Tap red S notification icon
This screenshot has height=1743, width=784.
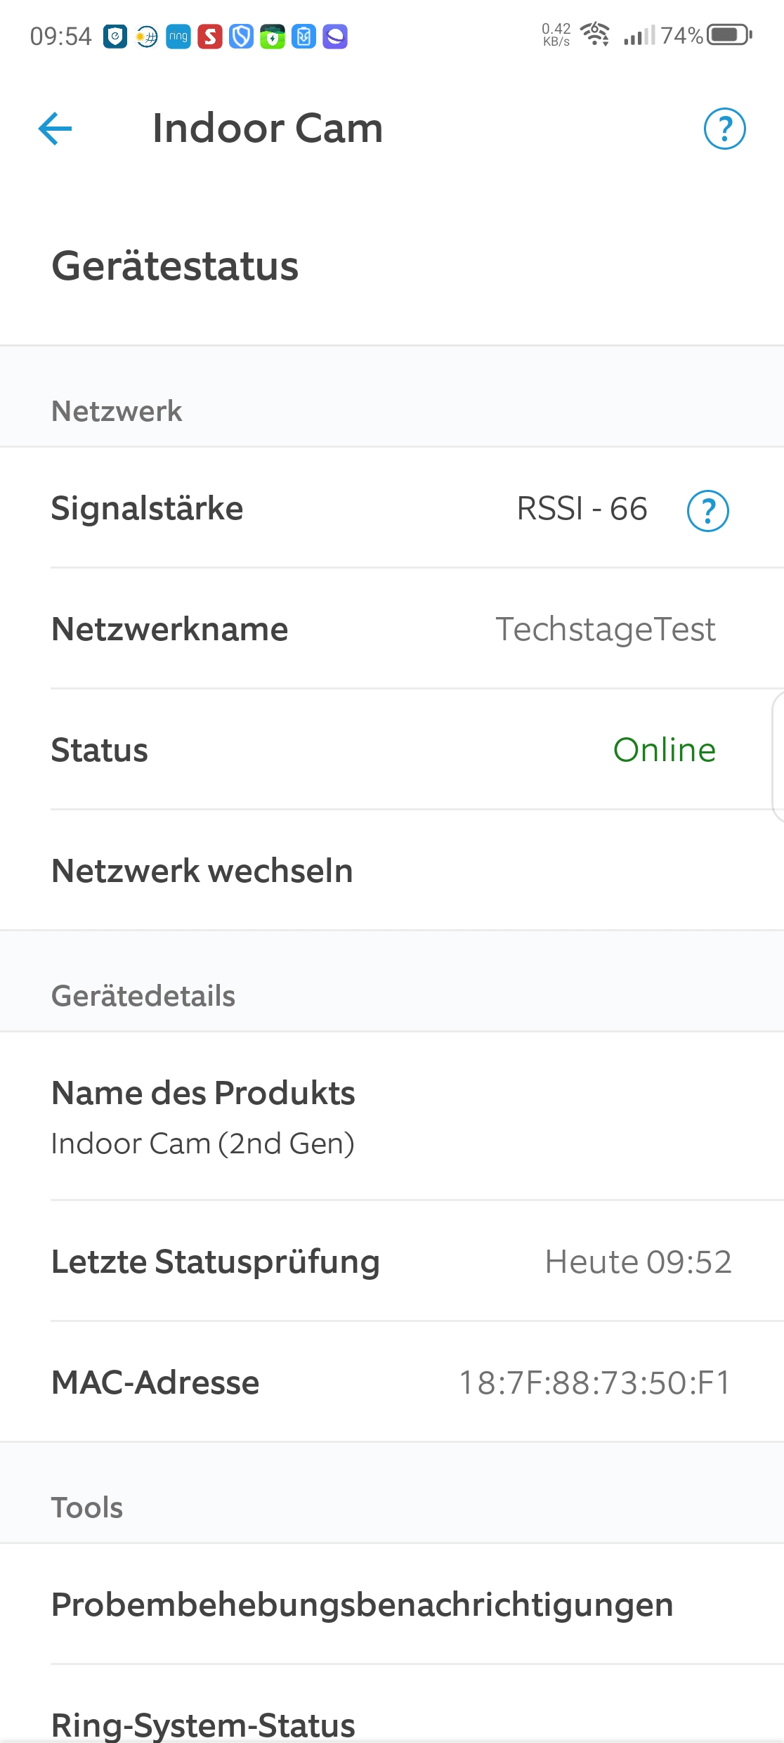click(x=209, y=37)
